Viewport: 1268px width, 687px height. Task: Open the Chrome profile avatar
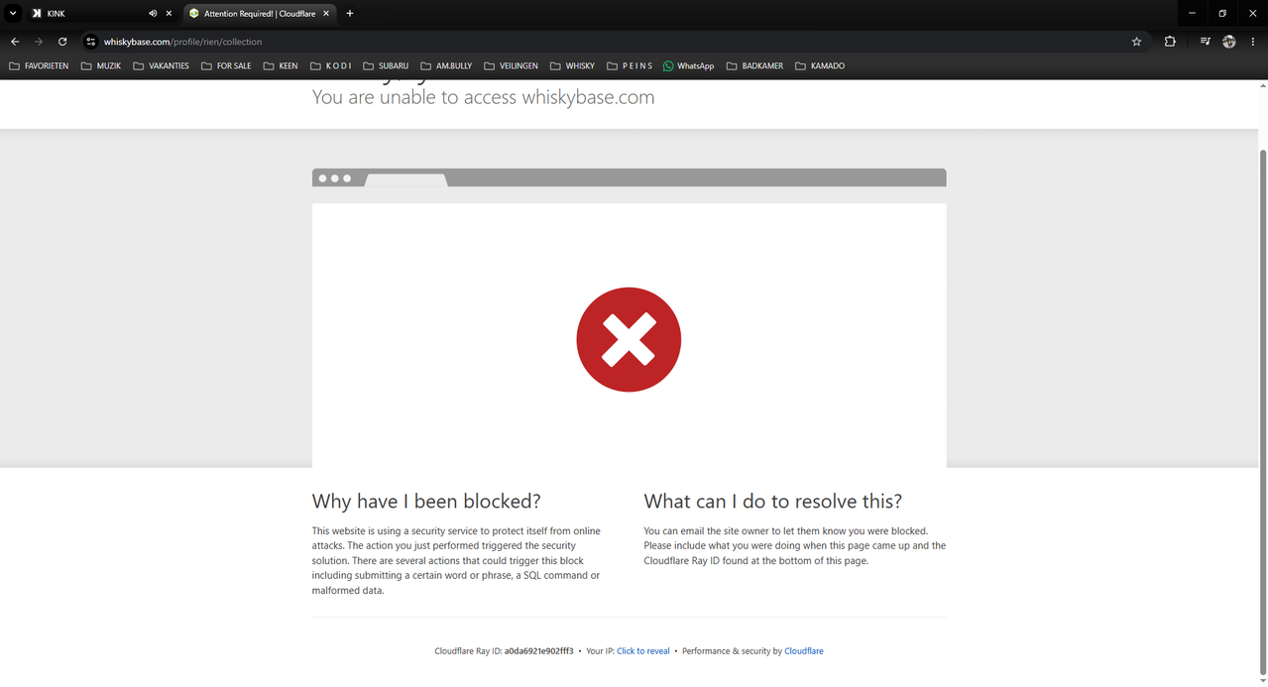pos(1229,42)
